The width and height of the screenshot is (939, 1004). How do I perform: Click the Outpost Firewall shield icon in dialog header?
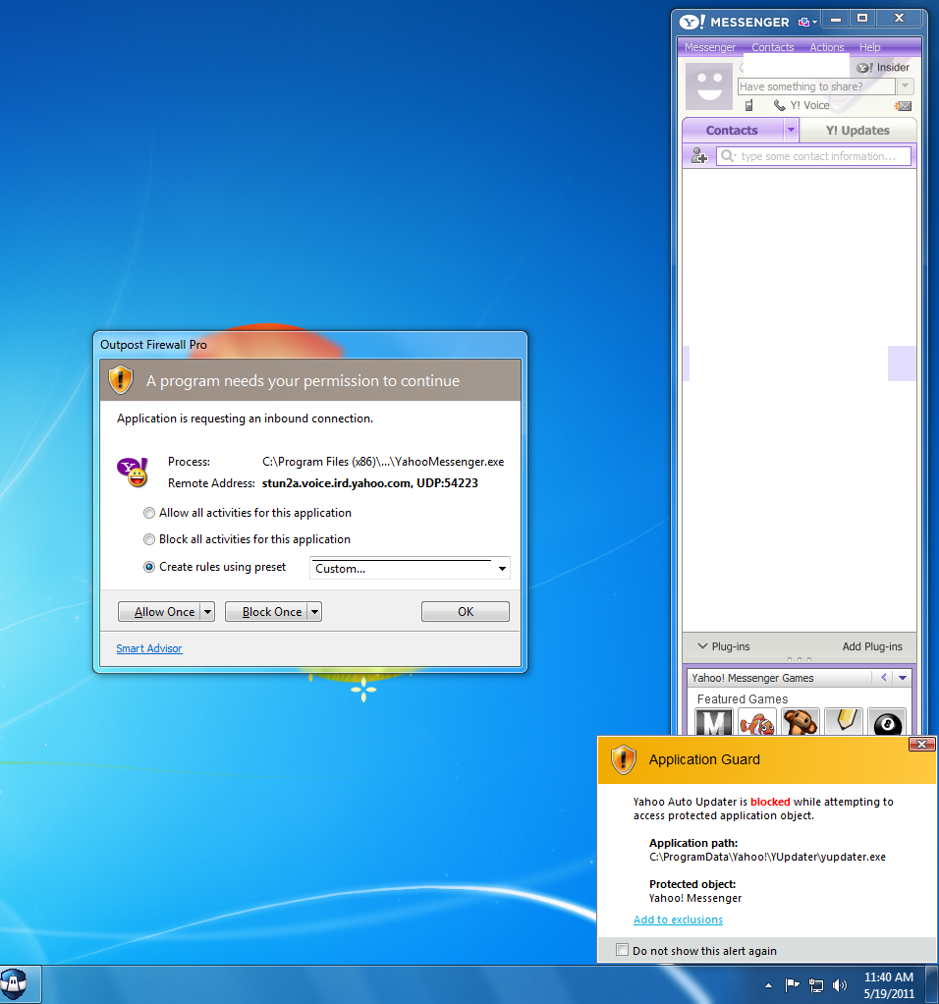click(x=121, y=380)
